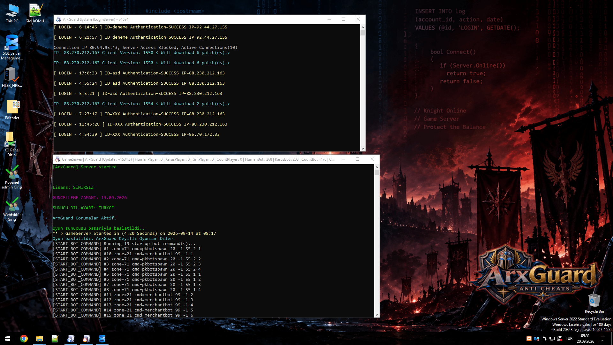Screen dimensions: 613x345
Task: Open File Explorer from the taskbar
Action: (39, 339)
